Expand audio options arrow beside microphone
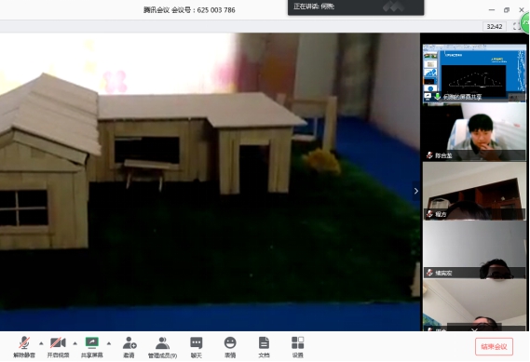Image resolution: width=530 pixels, height=362 pixels. [41, 343]
